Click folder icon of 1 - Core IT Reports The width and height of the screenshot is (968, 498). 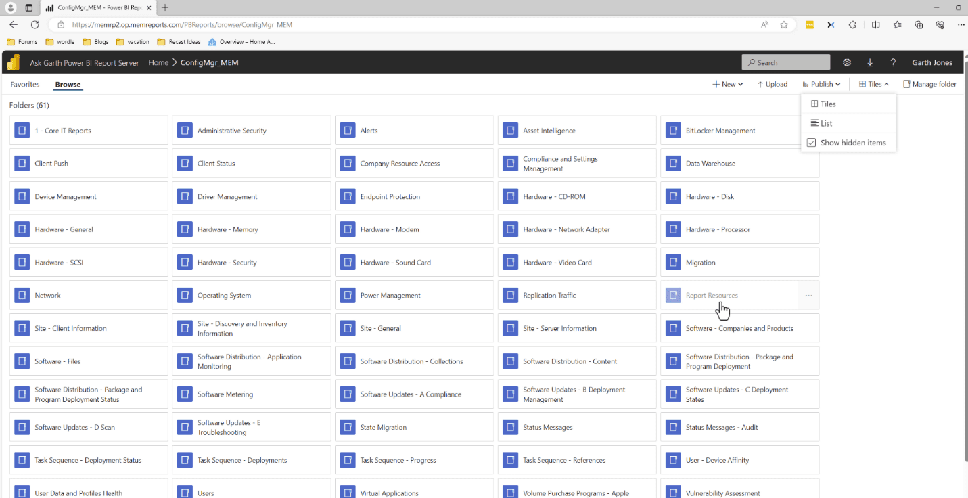pyautogui.click(x=22, y=131)
